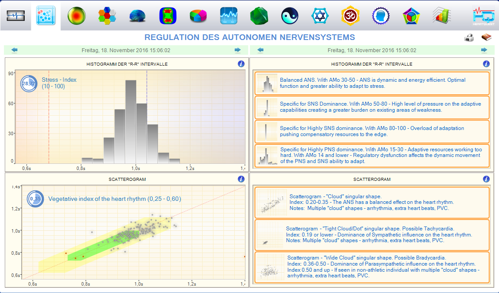Click info button on left scatterogram panel
Viewport: 499px width, 293px height.
point(241,179)
